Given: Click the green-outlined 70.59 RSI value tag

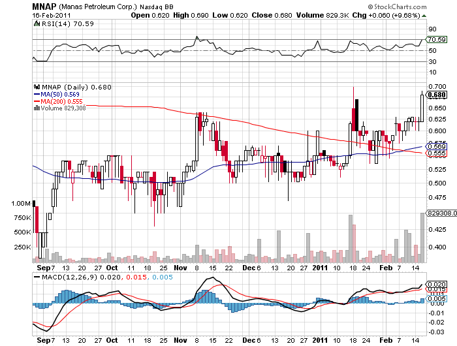Looking at the screenshot, I should tap(437, 39).
